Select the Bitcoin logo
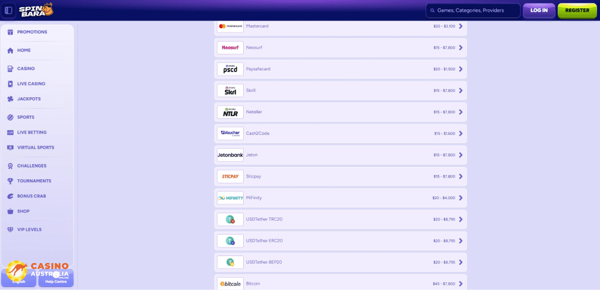The image size is (600, 290). click(230, 284)
